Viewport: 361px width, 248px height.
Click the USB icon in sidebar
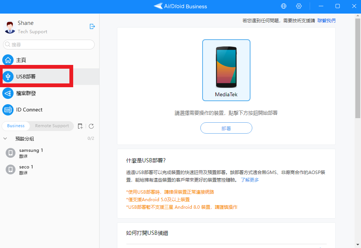tap(8, 77)
